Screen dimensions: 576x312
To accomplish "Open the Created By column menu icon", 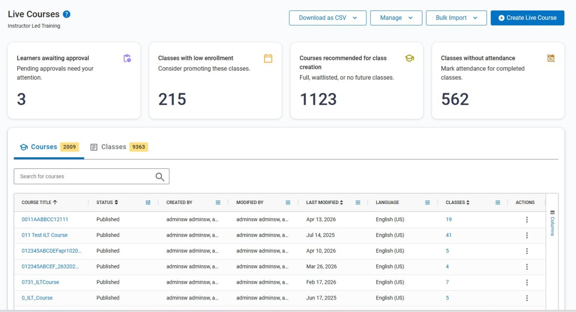I will (218, 202).
